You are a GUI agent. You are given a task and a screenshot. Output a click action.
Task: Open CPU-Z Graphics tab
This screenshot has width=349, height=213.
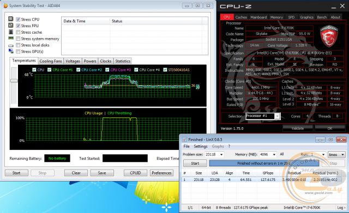306,17
